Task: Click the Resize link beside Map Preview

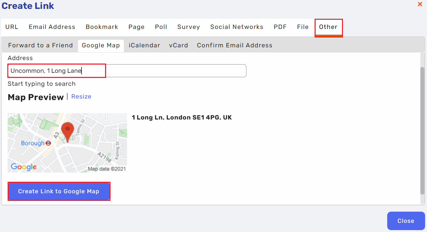Action: coord(81,97)
